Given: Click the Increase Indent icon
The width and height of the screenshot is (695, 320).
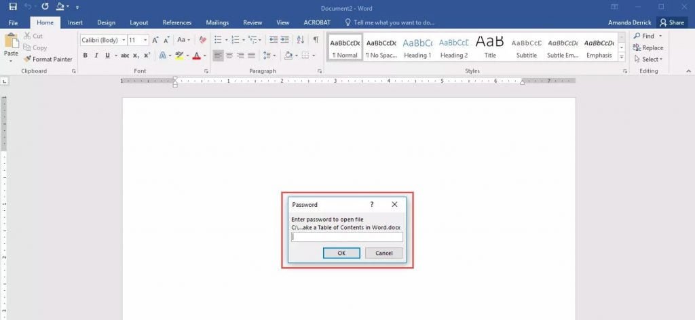Looking at the screenshot, I should [284, 40].
